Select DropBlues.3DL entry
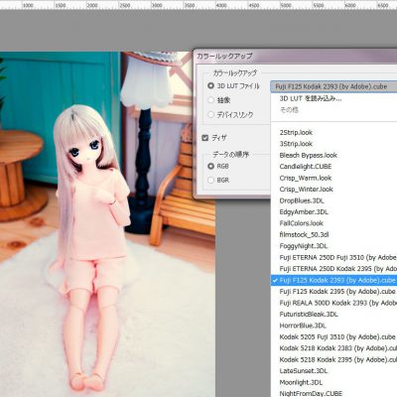 tap(302, 200)
